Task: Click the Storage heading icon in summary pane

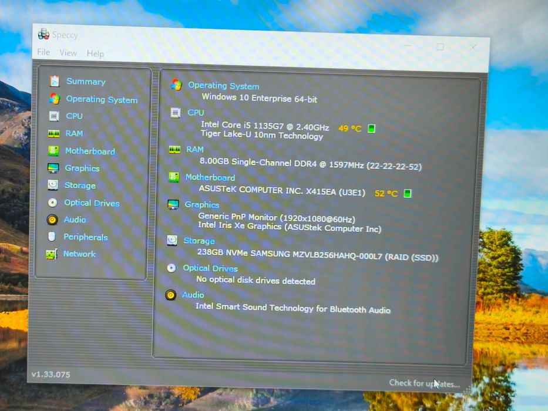Action: [172, 241]
